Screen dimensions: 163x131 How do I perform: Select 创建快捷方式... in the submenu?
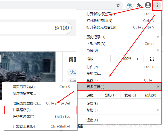(x=39, y=93)
